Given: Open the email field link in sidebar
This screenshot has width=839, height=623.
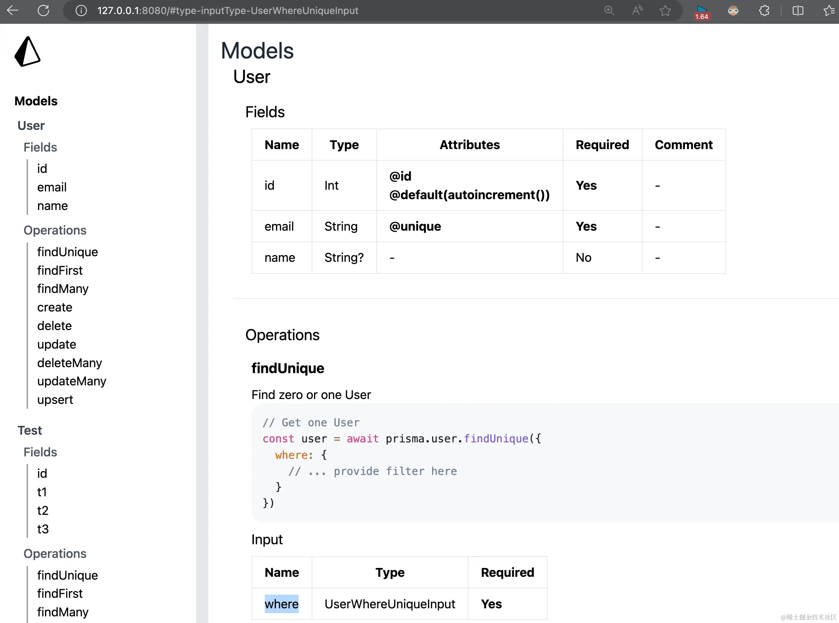Looking at the screenshot, I should click(52, 187).
